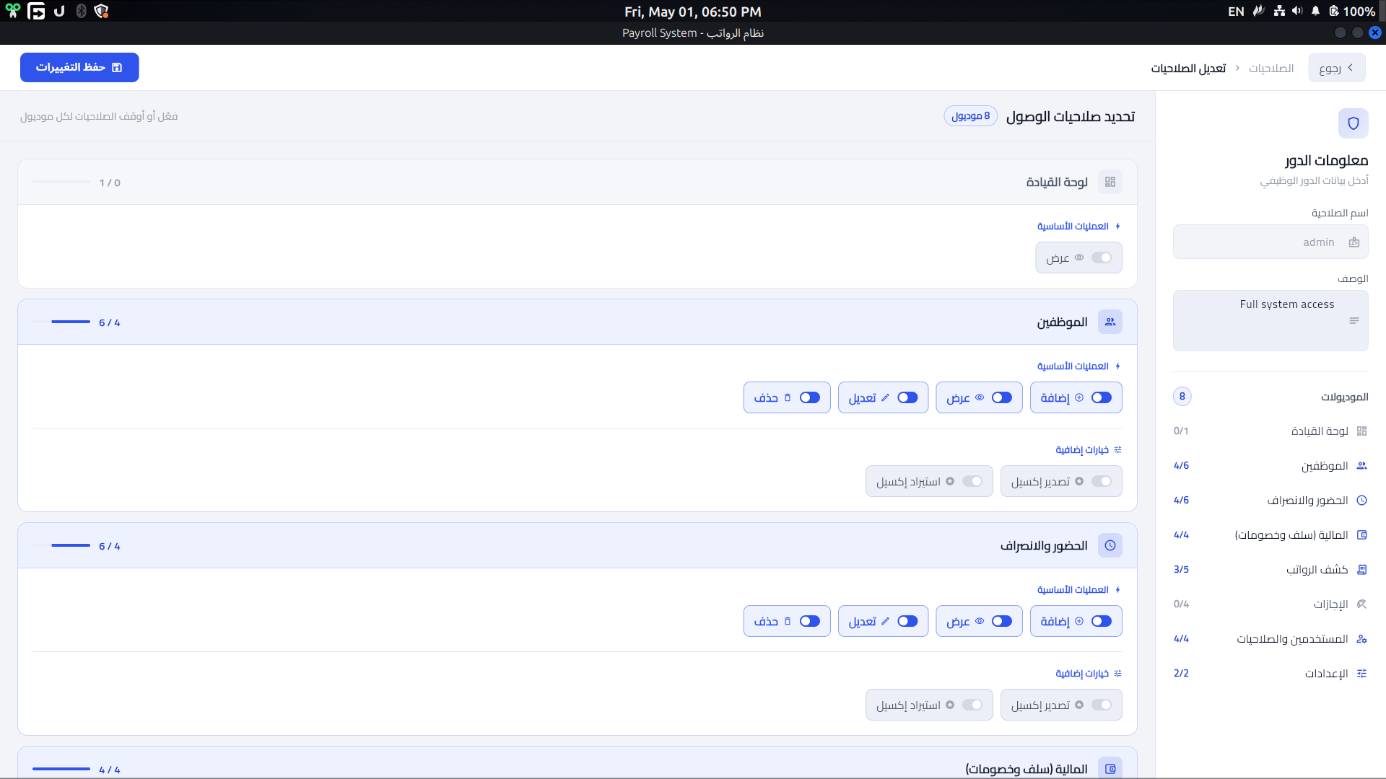This screenshot has width=1386, height=779.
Task: Enable استيراد إكسيل for الحضور والانصراف
Action: (x=972, y=705)
